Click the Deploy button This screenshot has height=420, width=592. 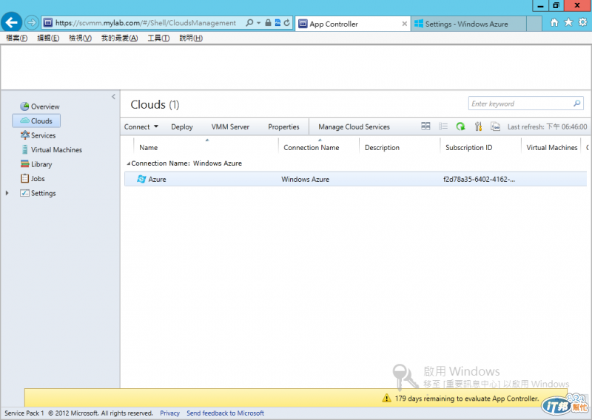(x=182, y=126)
